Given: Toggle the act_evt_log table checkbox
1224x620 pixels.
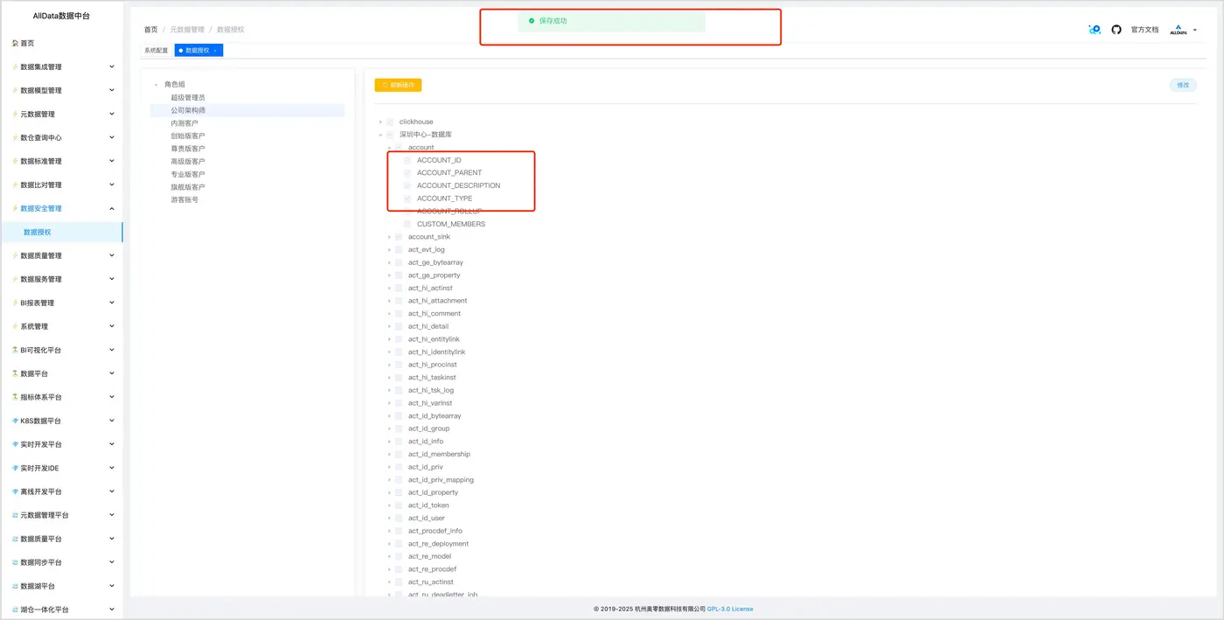Looking at the screenshot, I should tap(399, 250).
